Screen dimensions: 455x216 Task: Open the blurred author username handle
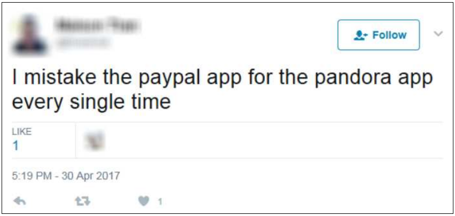click(84, 43)
